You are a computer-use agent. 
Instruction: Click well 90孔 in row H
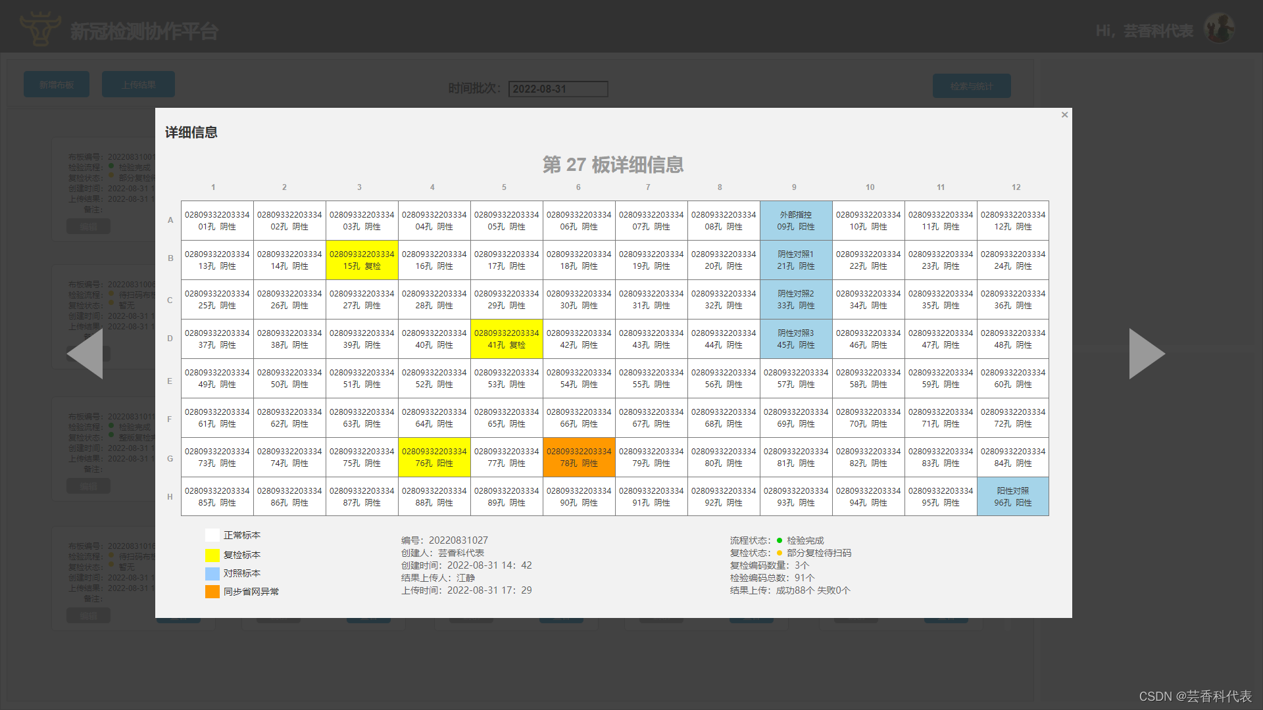[x=579, y=496]
